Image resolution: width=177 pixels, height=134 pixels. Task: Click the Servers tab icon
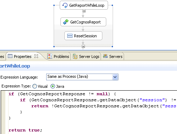click(105, 56)
